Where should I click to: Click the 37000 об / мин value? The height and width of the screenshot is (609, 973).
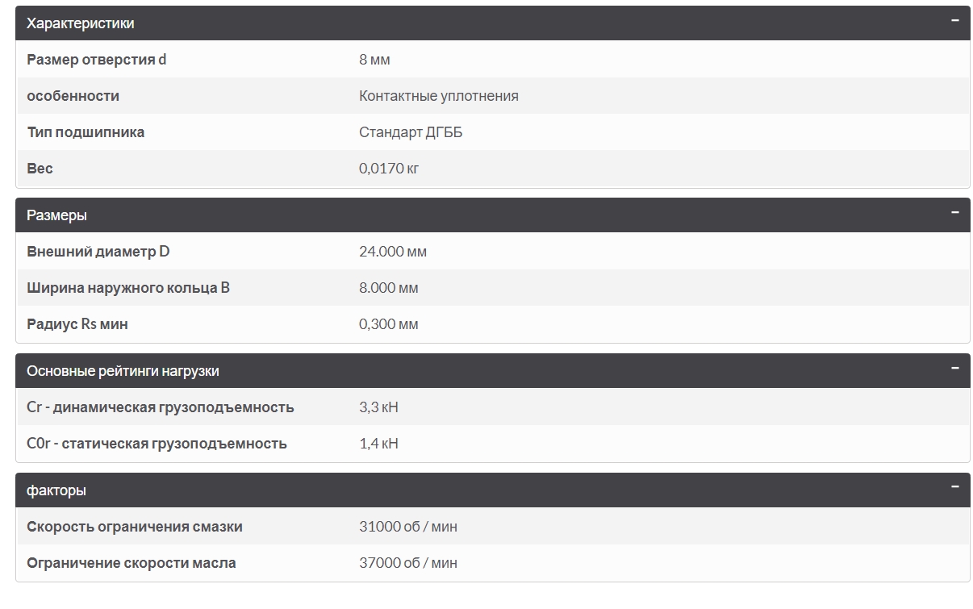[x=407, y=563]
